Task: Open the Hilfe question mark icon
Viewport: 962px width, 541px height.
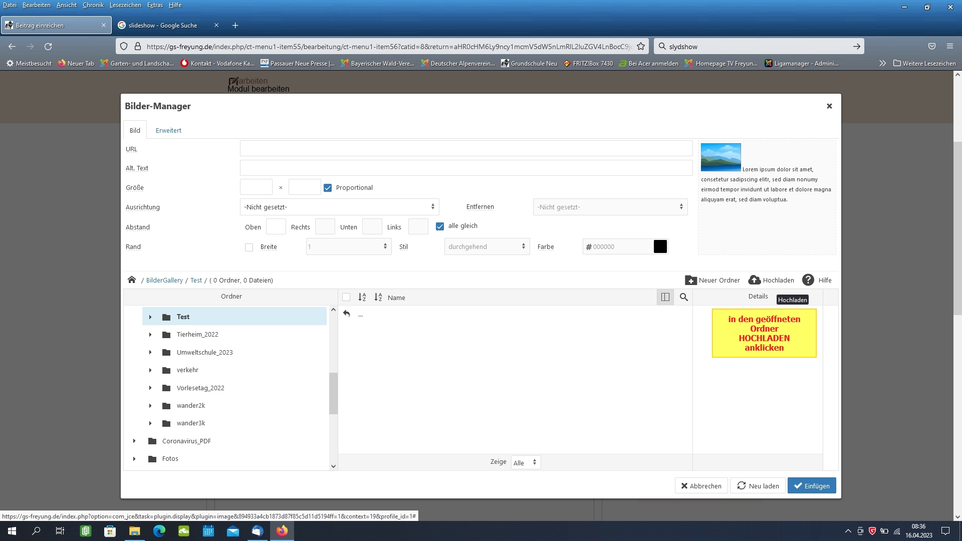Action: (x=808, y=280)
